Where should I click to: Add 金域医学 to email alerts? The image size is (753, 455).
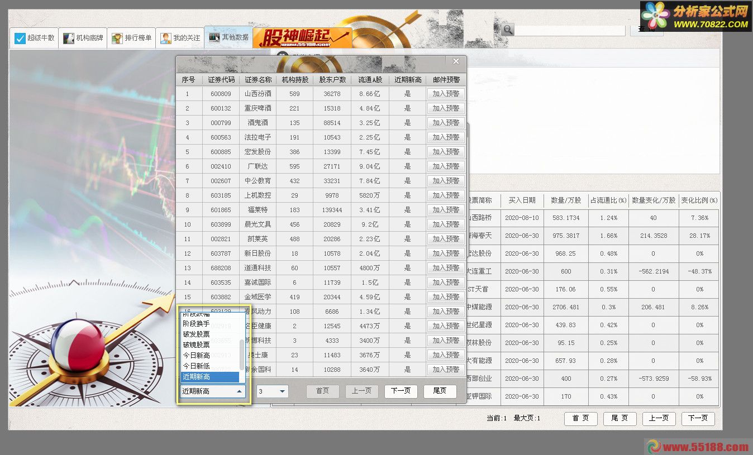[446, 297]
